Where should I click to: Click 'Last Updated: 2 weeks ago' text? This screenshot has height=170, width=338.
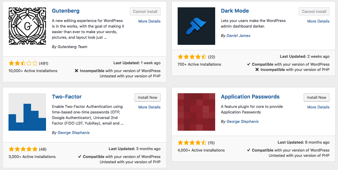[x=305, y=57]
